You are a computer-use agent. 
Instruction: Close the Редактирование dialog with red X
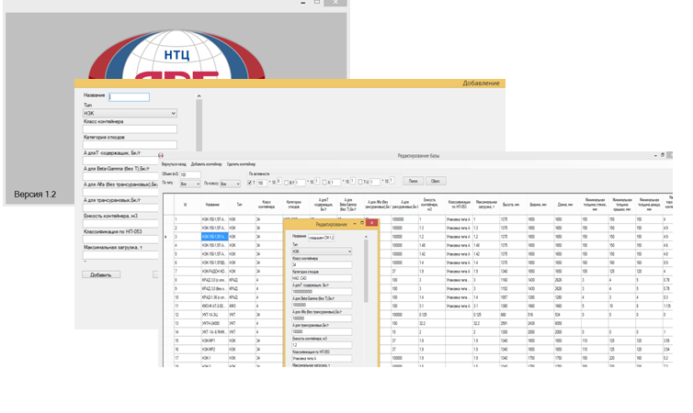tap(371, 223)
